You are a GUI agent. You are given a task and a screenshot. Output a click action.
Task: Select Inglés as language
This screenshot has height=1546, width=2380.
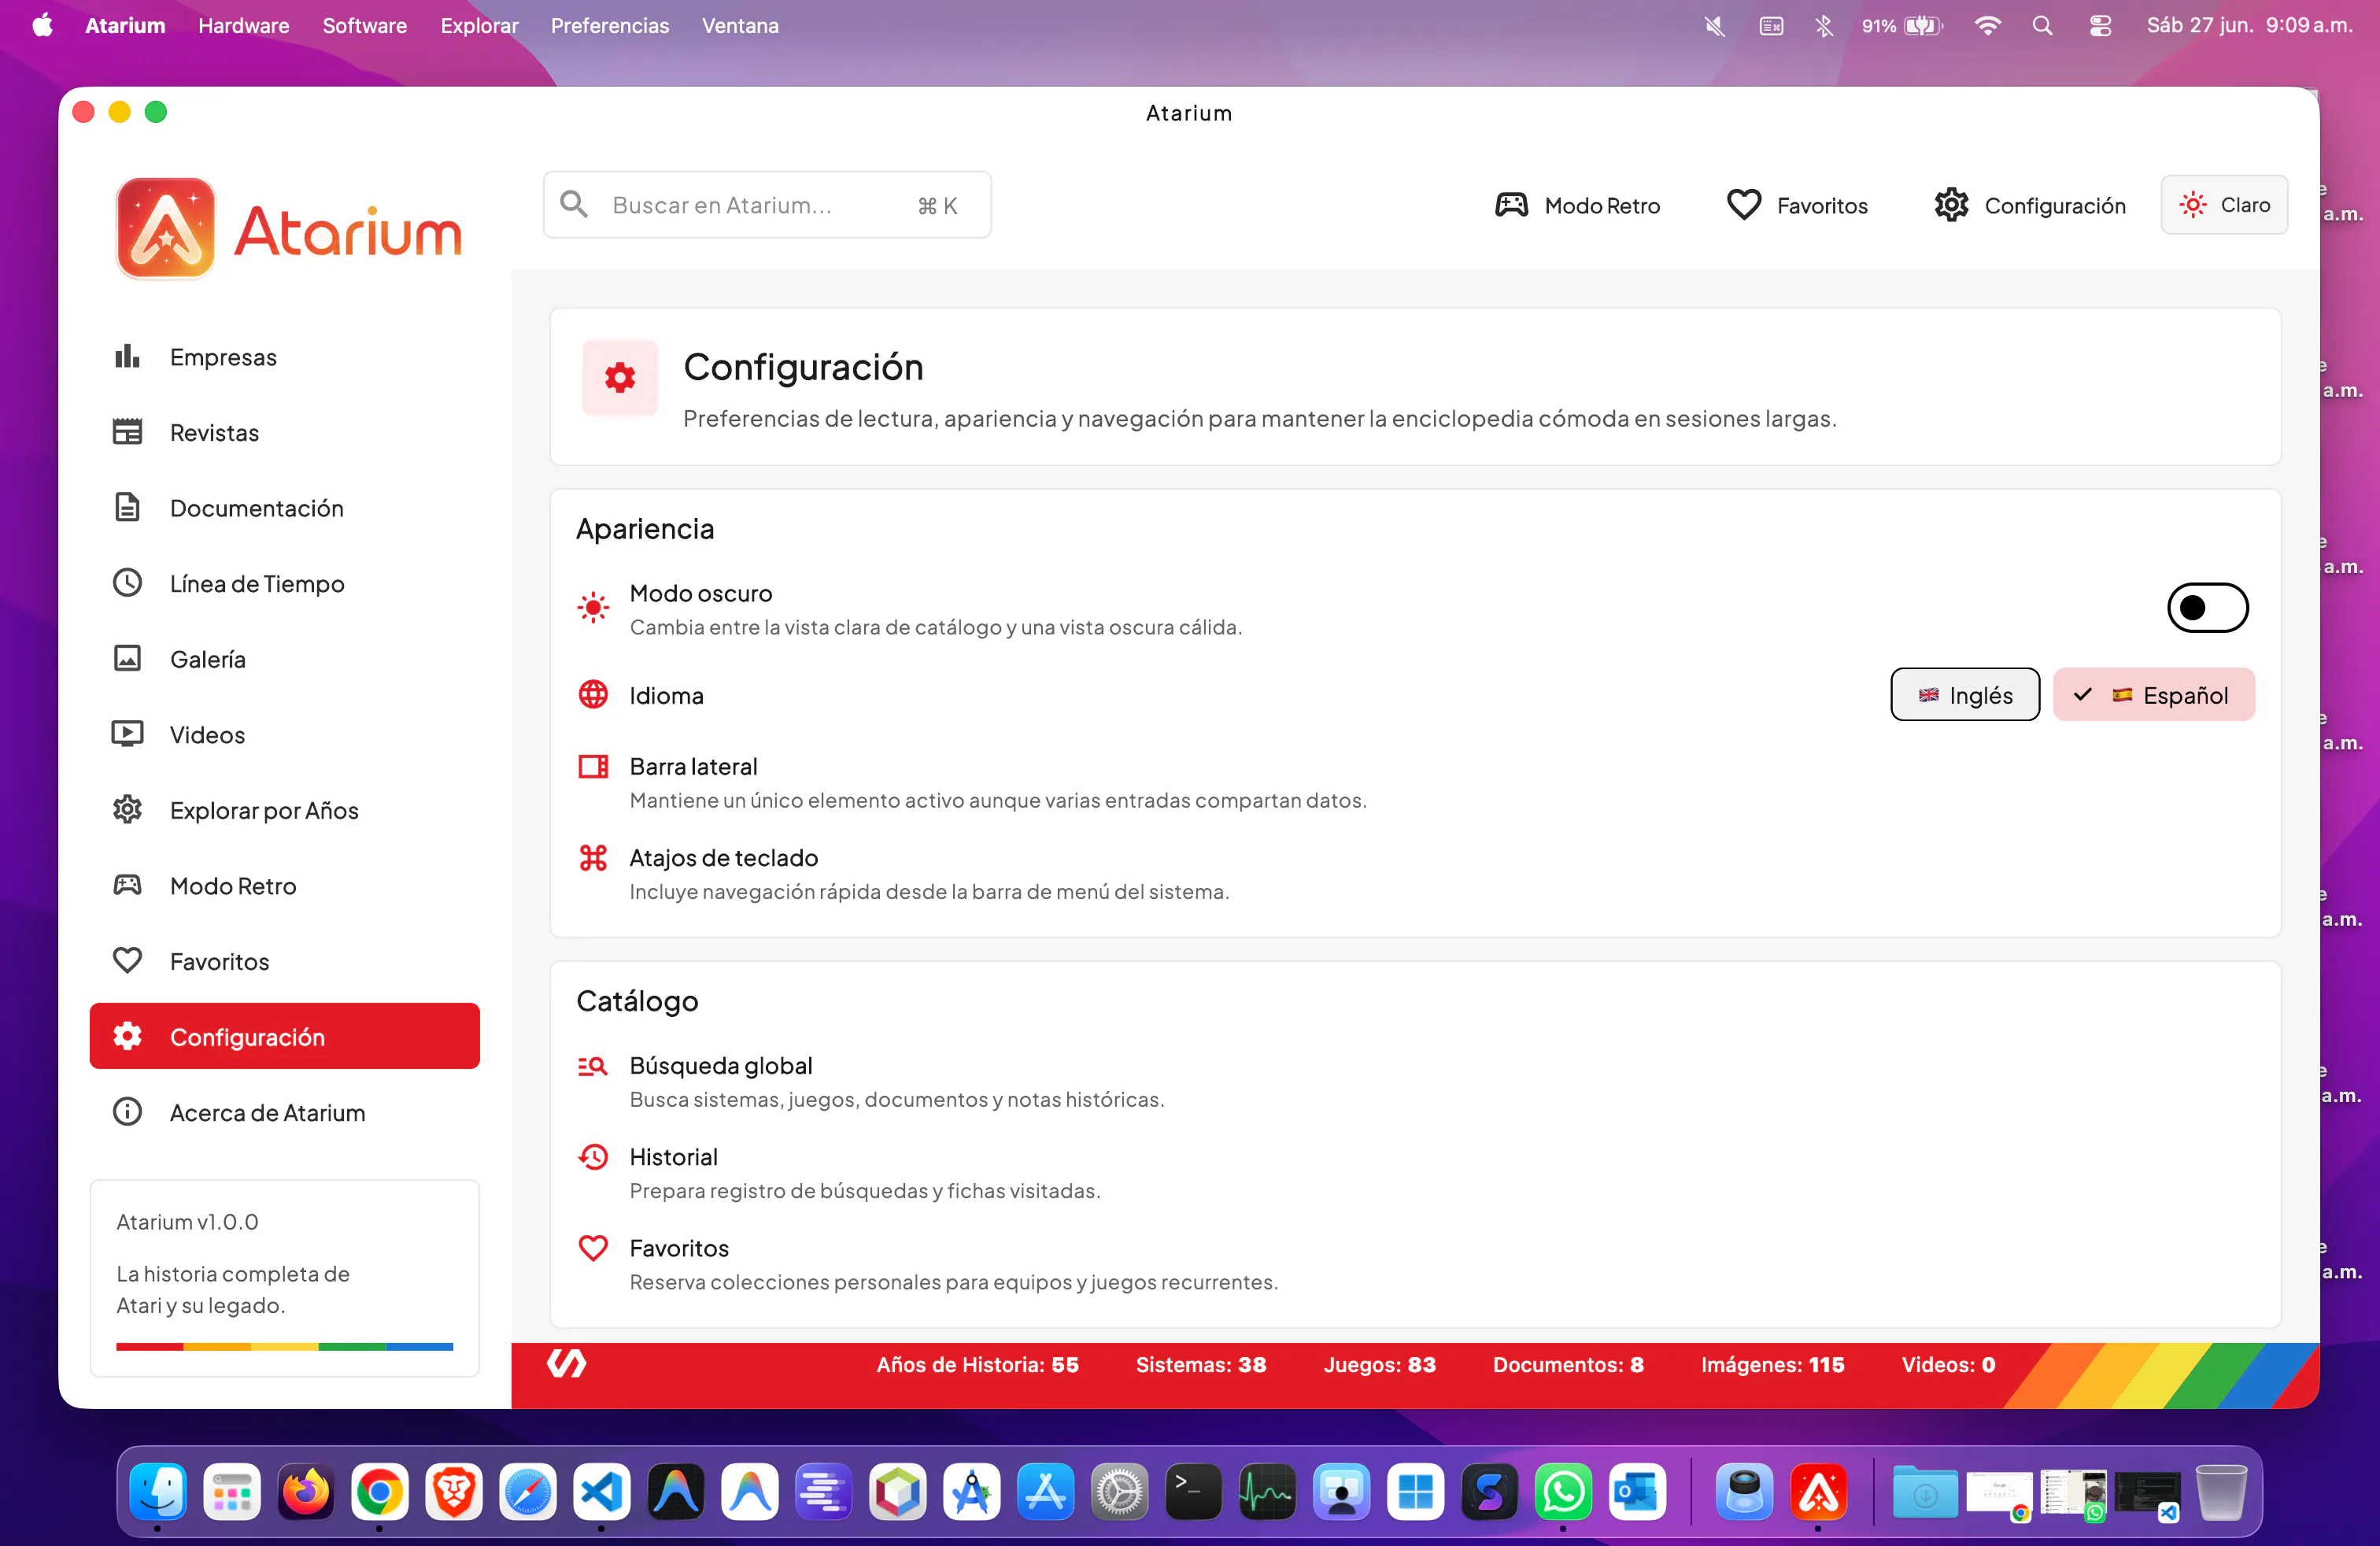pyautogui.click(x=1965, y=695)
